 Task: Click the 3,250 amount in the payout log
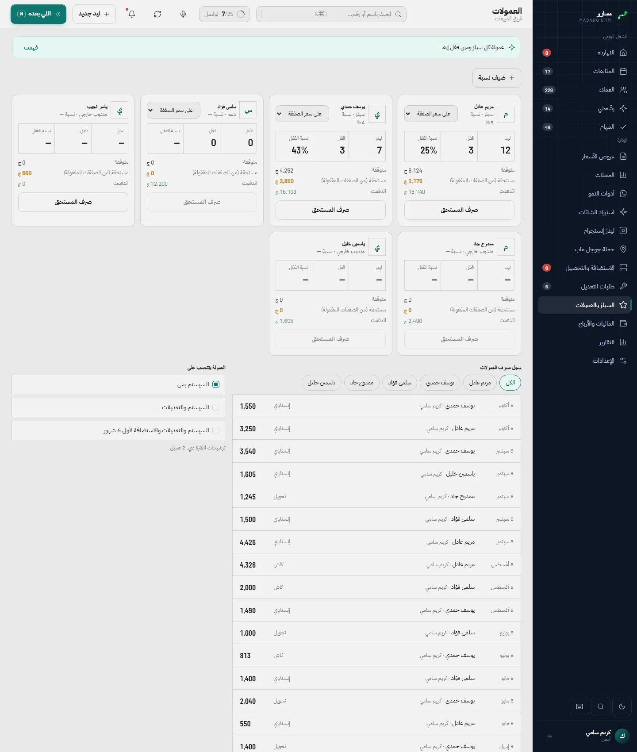[x=248, y=429]
